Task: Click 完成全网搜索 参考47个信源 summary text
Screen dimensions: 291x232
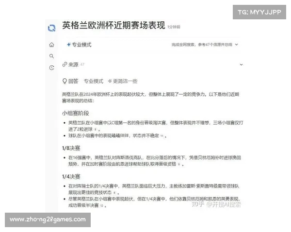Action: 202,44
